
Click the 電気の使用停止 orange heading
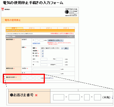tap(13, 20)
